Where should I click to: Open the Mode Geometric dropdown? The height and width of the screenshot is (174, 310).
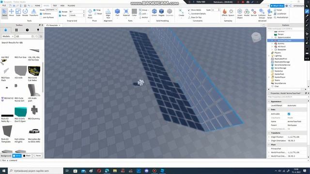51,10
